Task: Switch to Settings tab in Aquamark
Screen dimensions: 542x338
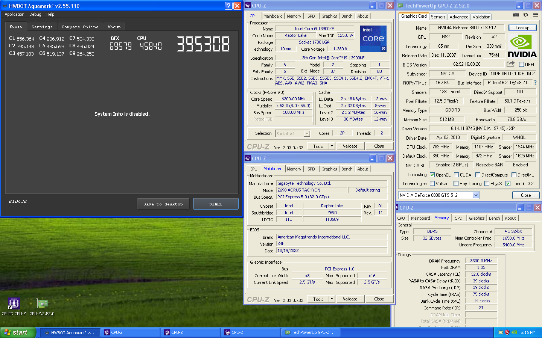Action: pos(42,27)
